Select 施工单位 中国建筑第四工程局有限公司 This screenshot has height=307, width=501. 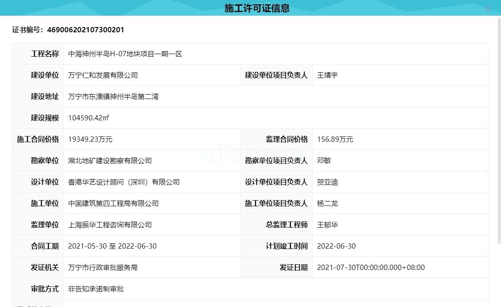pyautogui.click(x=114, y=203)
